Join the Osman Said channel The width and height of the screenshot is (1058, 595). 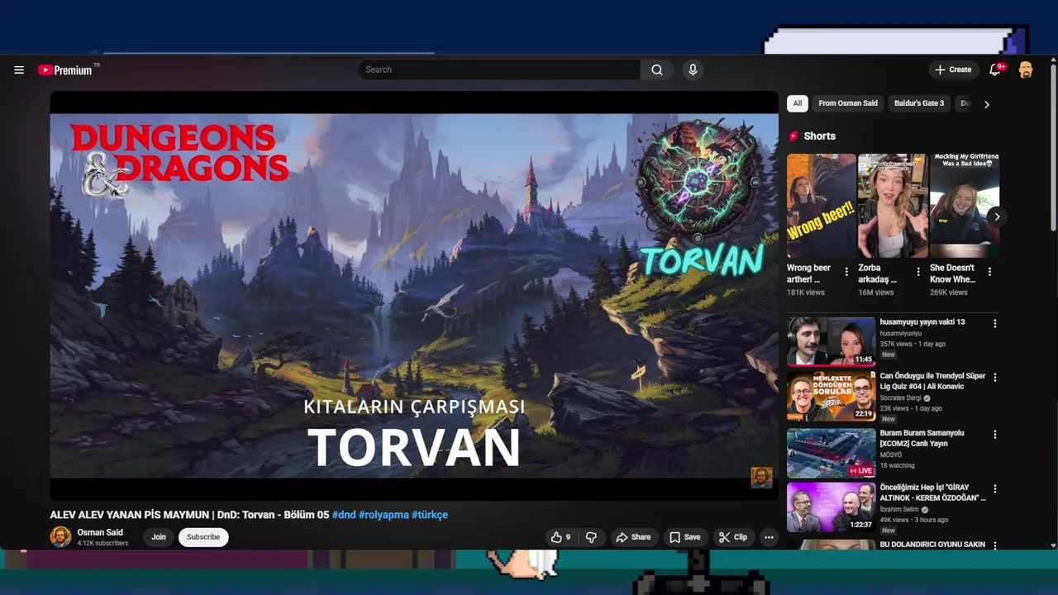point(159,537)
